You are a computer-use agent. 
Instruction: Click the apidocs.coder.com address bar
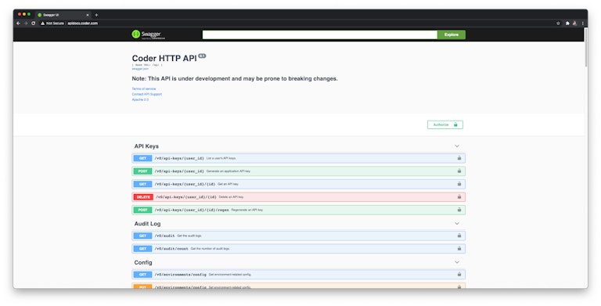pos(82,23)
